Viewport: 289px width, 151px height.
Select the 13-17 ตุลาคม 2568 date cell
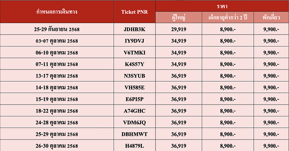(x=57, y=76)
